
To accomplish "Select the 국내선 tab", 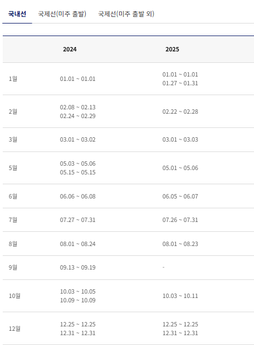I will pyautogui.click(x=17, y=14).
